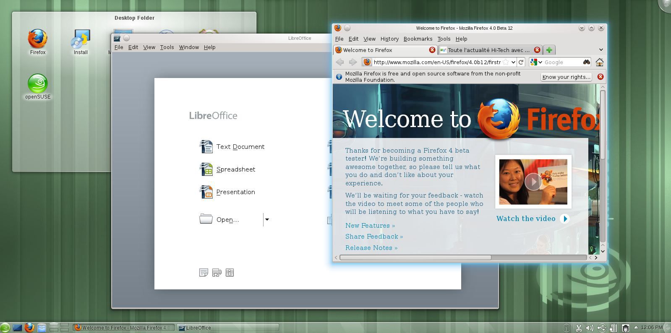Create a new Text Document in LibreOffice
Screen dimensions: 671x333
click(x=232, y=146)
